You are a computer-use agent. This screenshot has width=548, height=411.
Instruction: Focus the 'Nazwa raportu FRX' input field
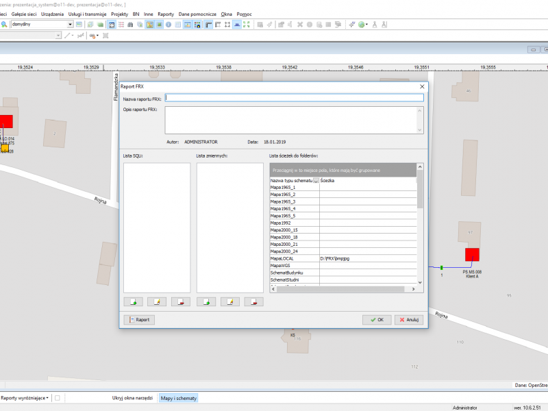click(295, 98)
